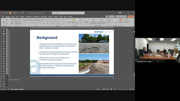This screenshot has height=101, width=180.
Task: Open the File tab
Action: tap(3, 17)
